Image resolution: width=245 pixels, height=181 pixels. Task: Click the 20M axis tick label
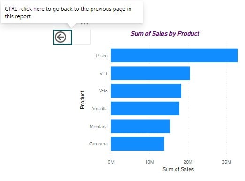click(x=188, y=162)
